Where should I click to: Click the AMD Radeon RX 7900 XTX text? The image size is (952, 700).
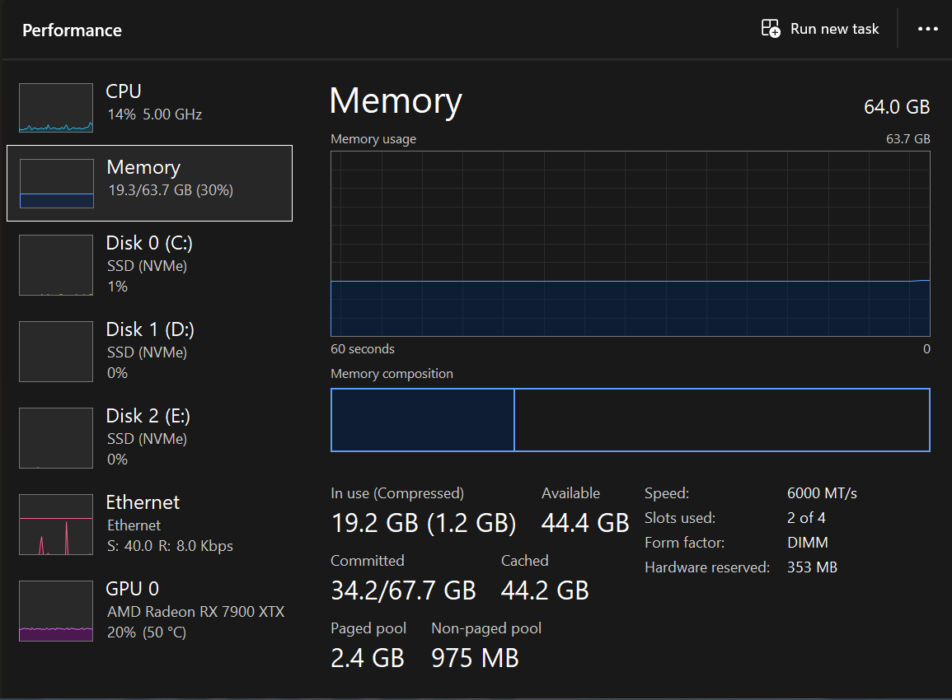pyautogui.click(x=195, y=611)
